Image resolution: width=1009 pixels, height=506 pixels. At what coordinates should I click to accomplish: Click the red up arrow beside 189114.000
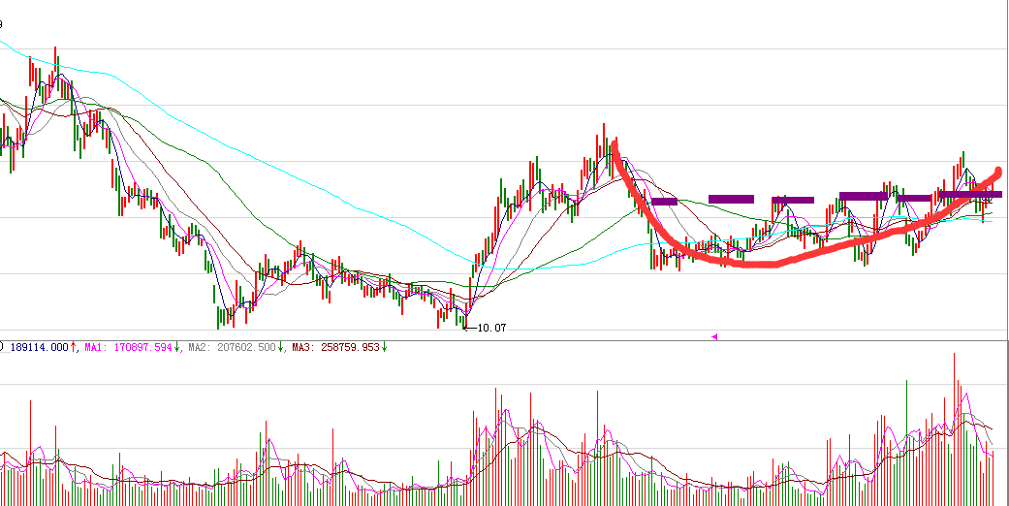73,347
